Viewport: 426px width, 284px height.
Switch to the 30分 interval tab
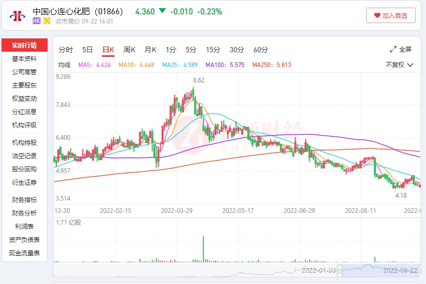click(x=237, y=50)
